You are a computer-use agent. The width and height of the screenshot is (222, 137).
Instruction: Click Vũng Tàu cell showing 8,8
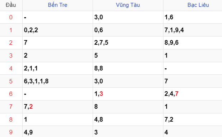128,68
